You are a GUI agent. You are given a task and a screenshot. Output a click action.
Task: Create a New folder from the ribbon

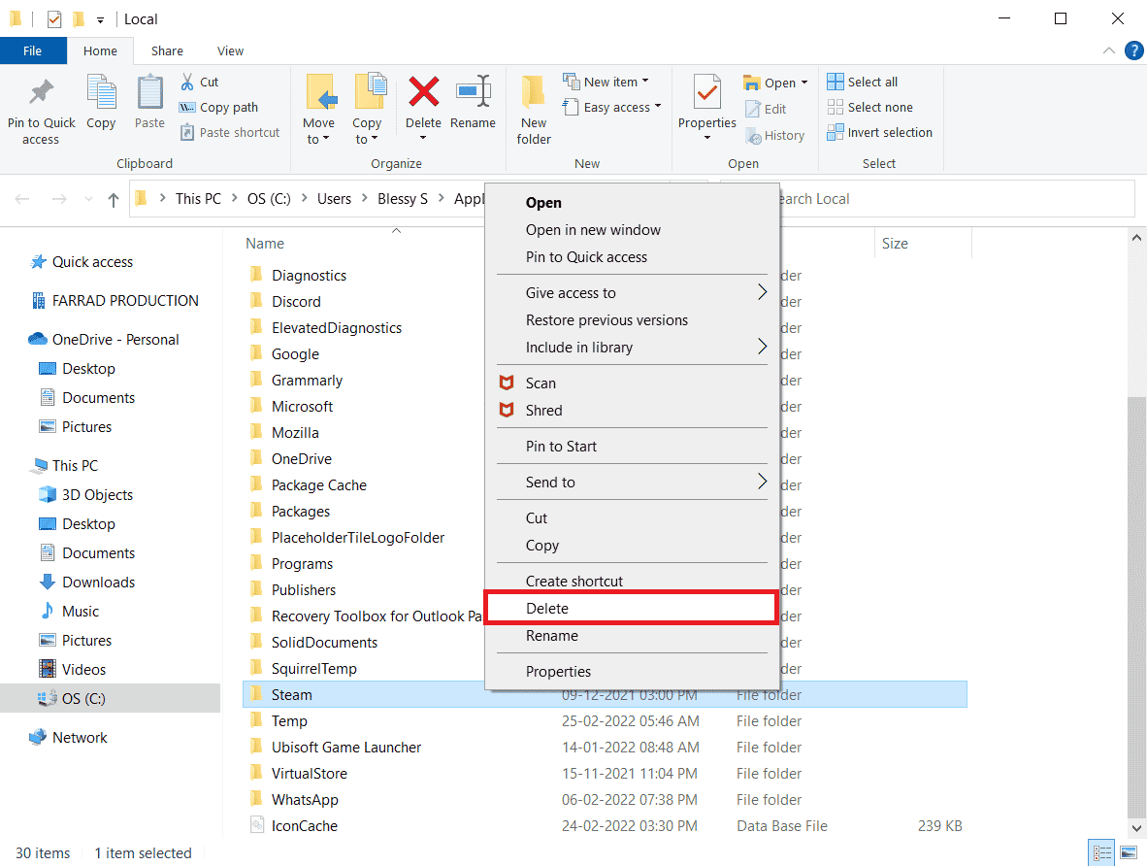[x=533, y=107]
